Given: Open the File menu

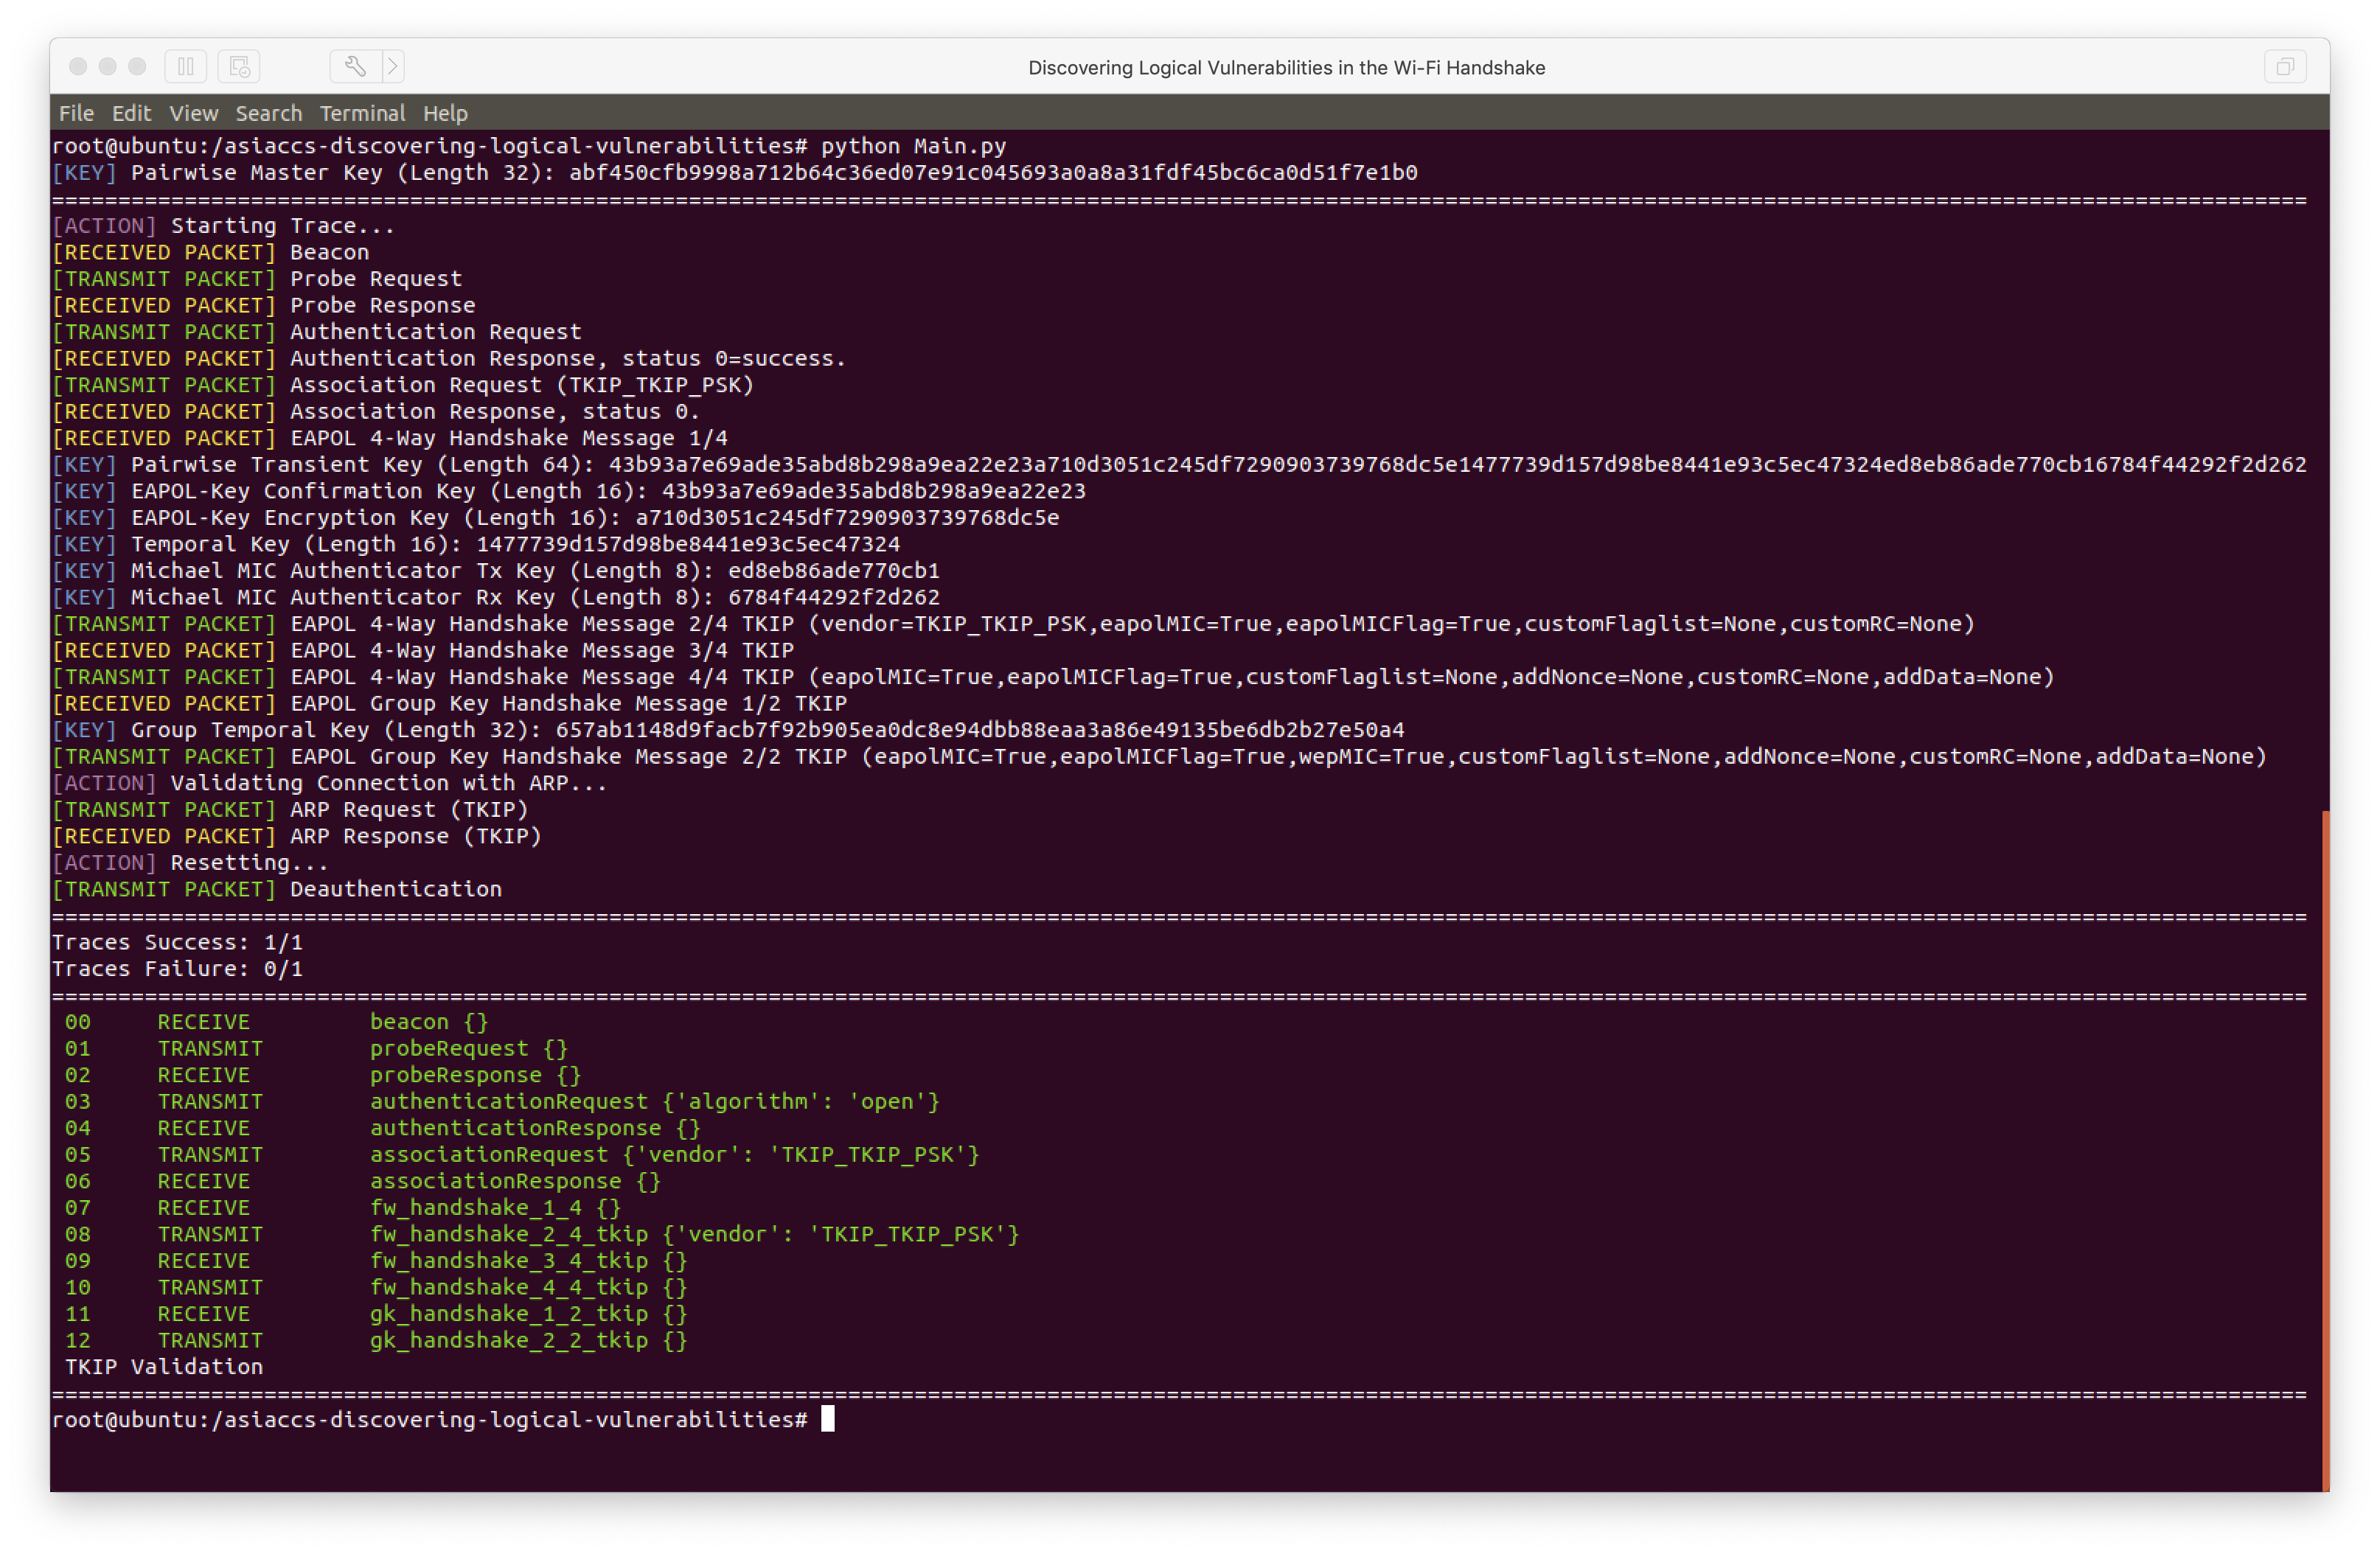Looking at the screenshot, I should (x=76, y=113).
